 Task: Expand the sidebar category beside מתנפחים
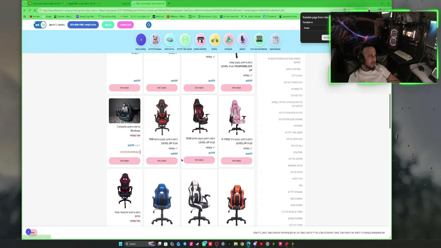pyautogui.click(x=261, y=126)
